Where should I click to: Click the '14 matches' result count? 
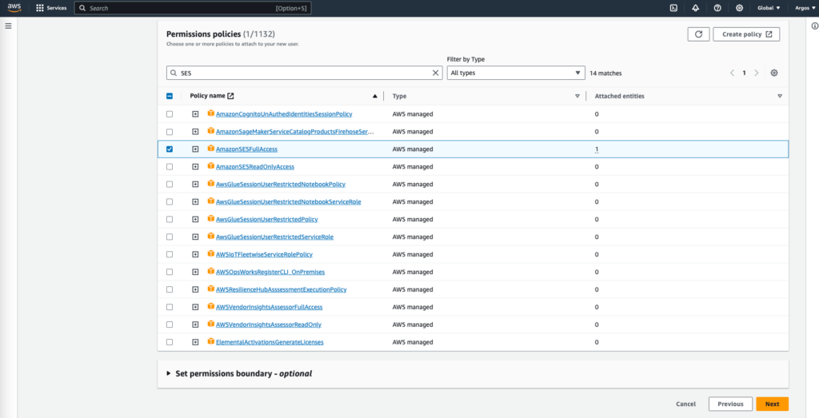point(605,74)
